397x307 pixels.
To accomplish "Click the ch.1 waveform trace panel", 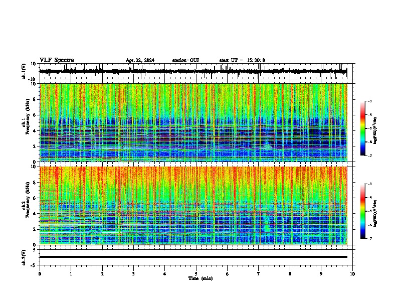I will 196,71.
